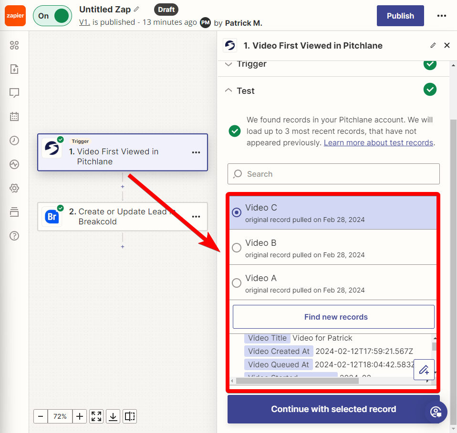Screen dimensions: 457x433
Task: Open the history clock sidebar icon
Action: point(14,141)
